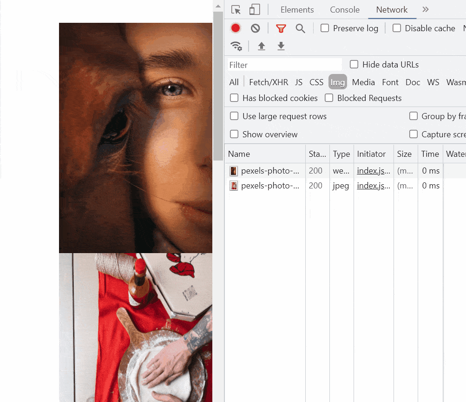The image size is (466, 402).
Task: Enable the Capture screenshots checkbox
Action: tap(413, 134)
